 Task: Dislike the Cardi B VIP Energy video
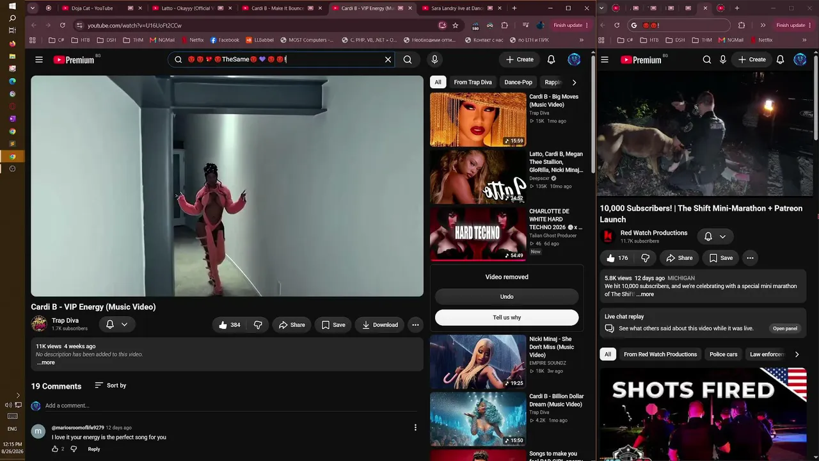click(258, 325)
